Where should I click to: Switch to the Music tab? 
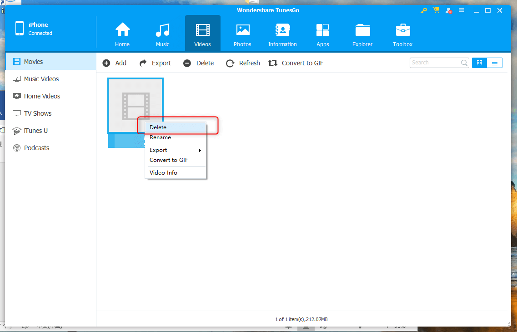coord(162,34)
